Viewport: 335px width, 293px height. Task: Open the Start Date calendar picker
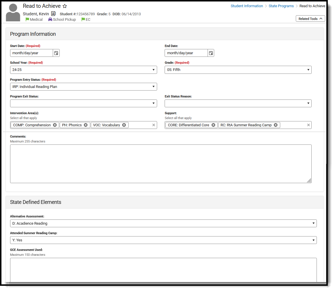56,53
